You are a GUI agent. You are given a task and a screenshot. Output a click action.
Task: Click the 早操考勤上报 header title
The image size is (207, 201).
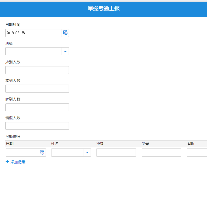[103, 8]
